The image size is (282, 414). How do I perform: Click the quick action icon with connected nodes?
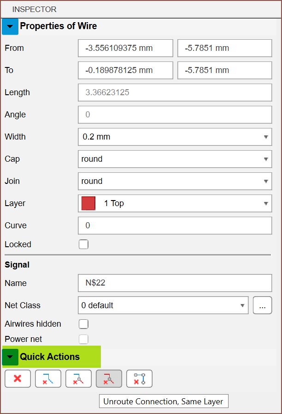pos(139,379)
